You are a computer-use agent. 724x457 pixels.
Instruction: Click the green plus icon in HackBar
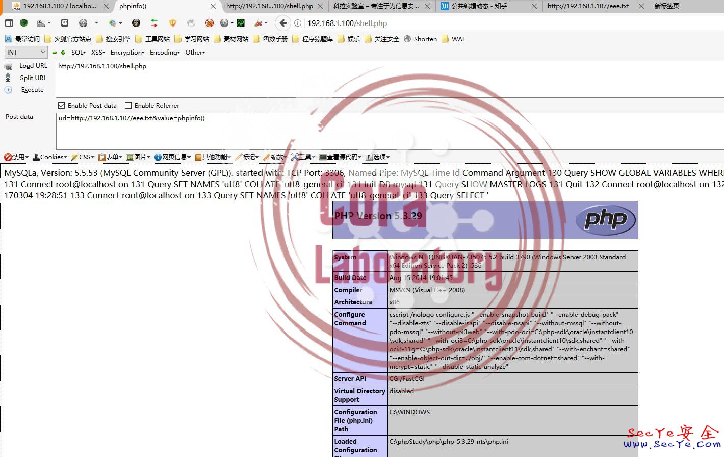(63, 53)
